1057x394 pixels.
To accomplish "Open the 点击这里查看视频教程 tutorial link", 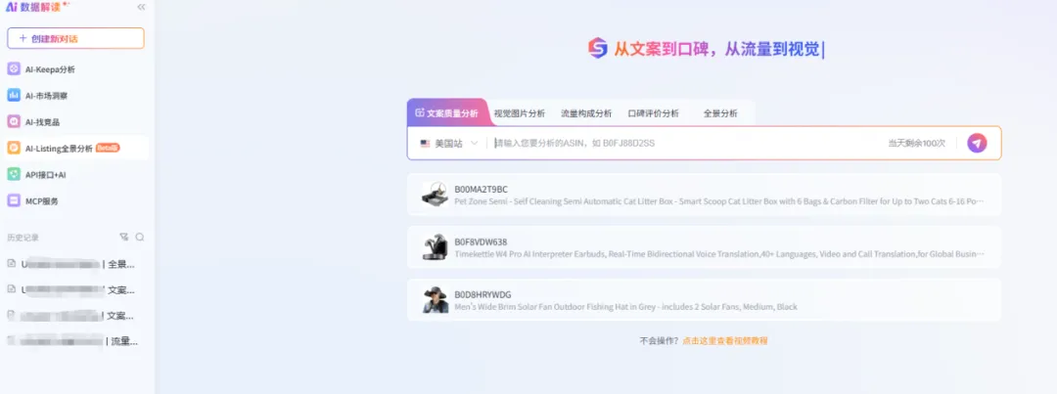I will click(724, 341).
